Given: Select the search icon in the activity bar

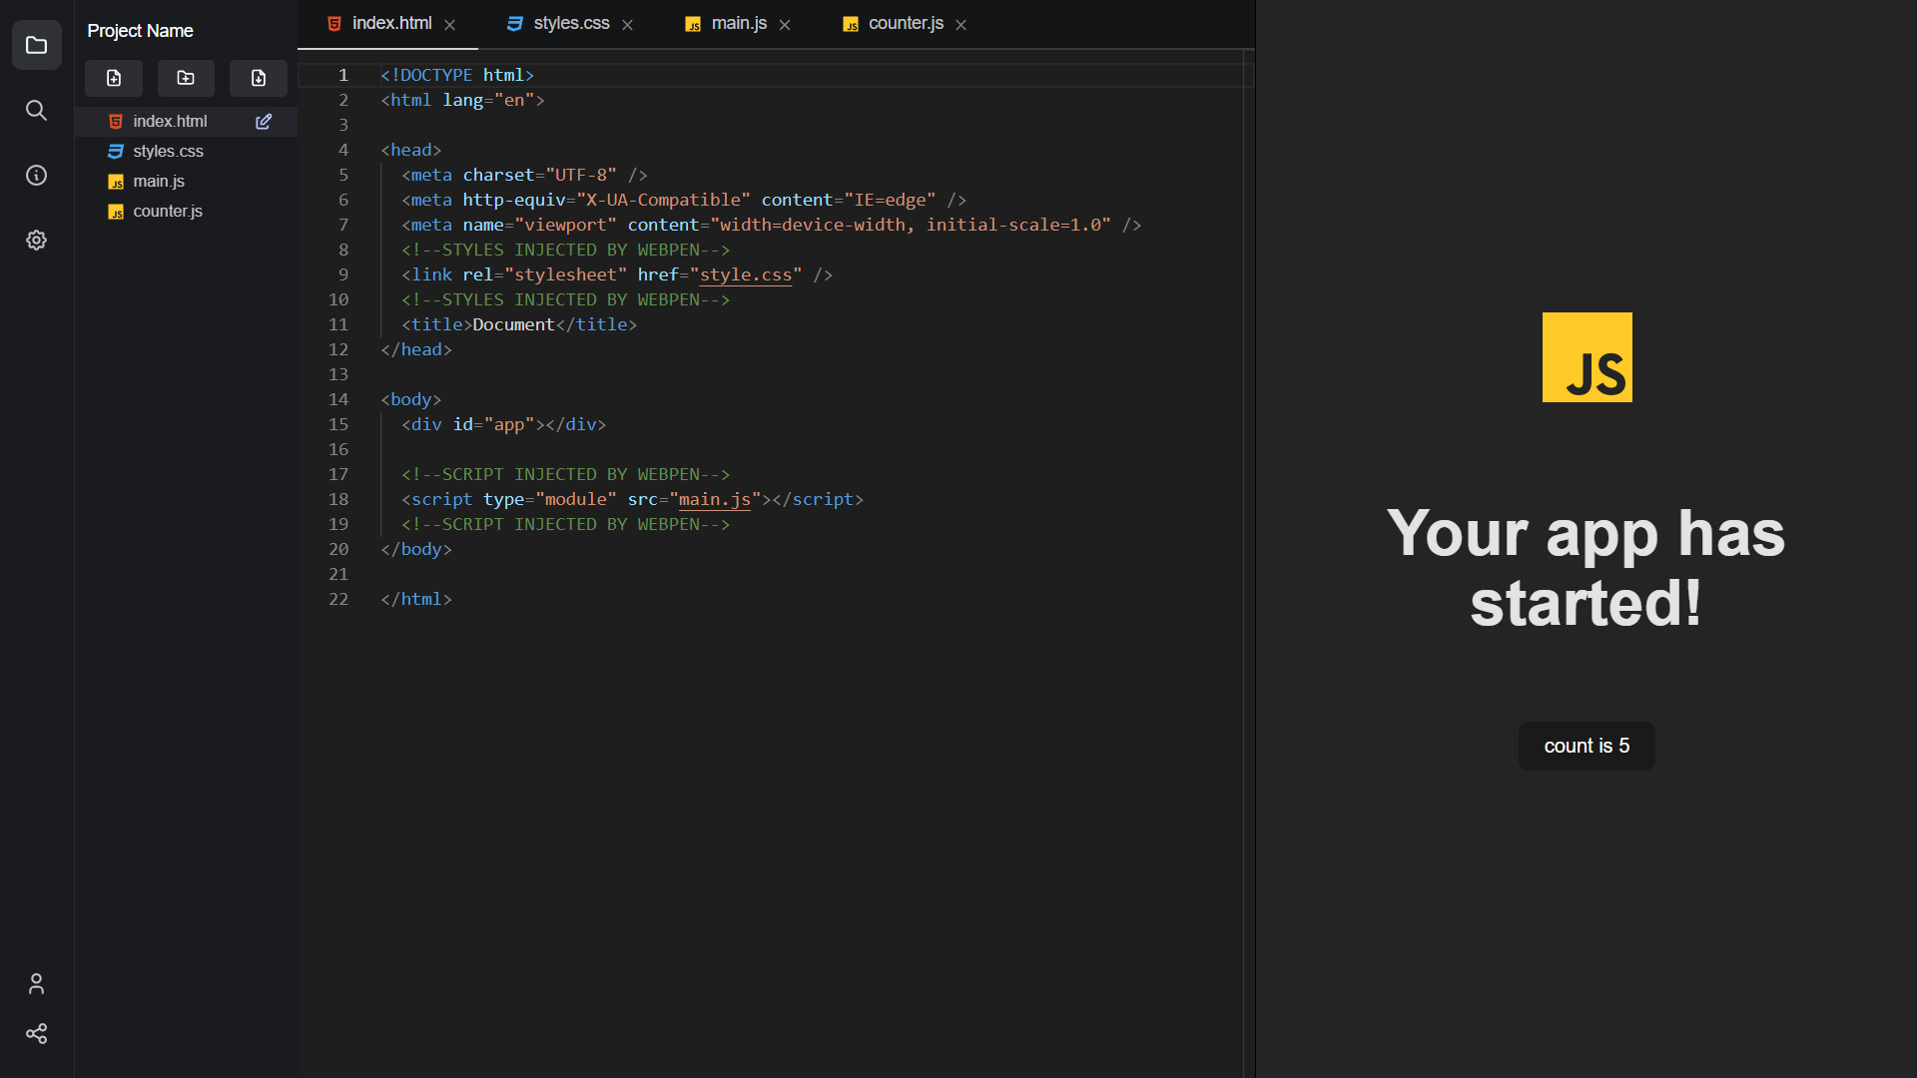Looking at the screenshot, I should tap(37, 111).
